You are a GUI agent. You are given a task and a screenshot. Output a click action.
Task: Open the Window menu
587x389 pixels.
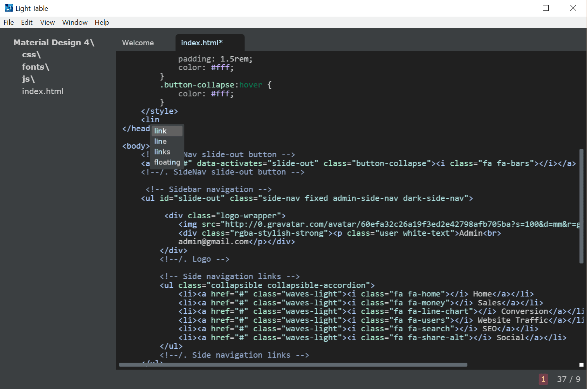75,22
